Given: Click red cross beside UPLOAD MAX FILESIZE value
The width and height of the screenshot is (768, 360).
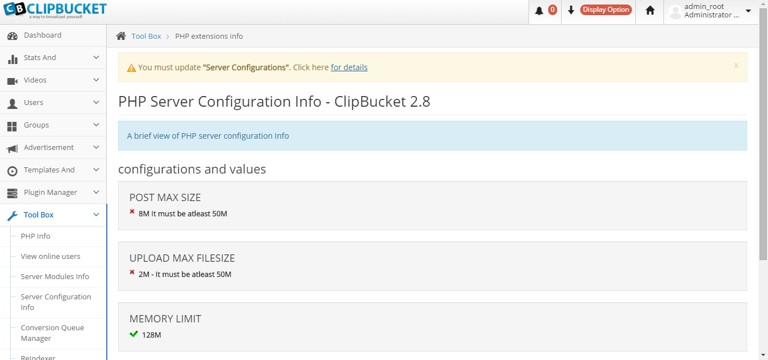Looking at the screenshot, I should coord(132,272).
